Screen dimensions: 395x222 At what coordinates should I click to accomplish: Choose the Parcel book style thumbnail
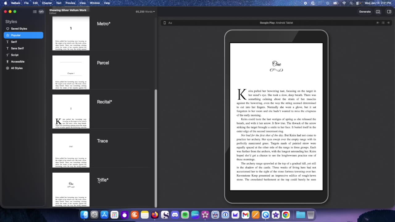71,72
